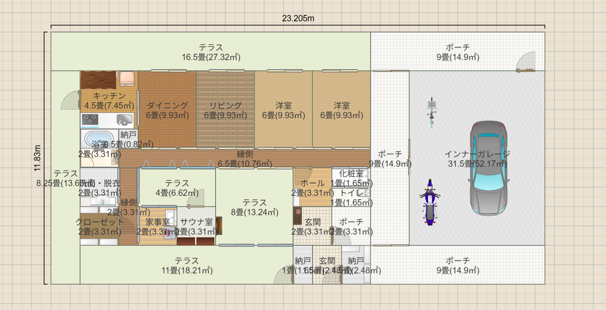Image resolution: width=606 pixels, height=310 pixels.
Task: Click the ポーチ 9畳 label below the garage
Action: (458, 266)
